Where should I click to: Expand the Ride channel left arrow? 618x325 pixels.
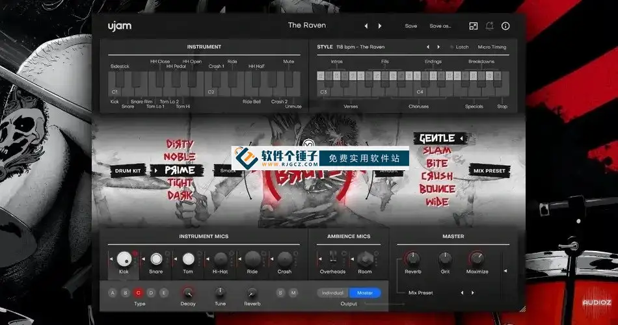pos(239,259)
